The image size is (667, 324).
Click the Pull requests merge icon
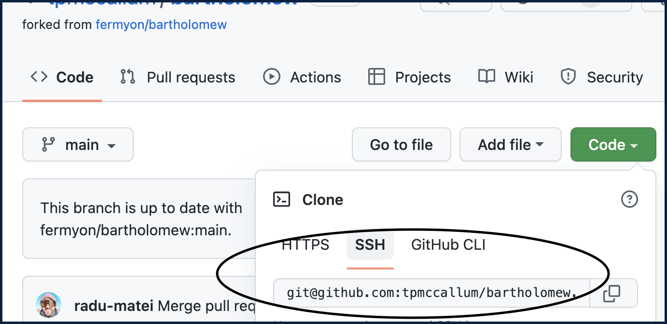(128, 77)
